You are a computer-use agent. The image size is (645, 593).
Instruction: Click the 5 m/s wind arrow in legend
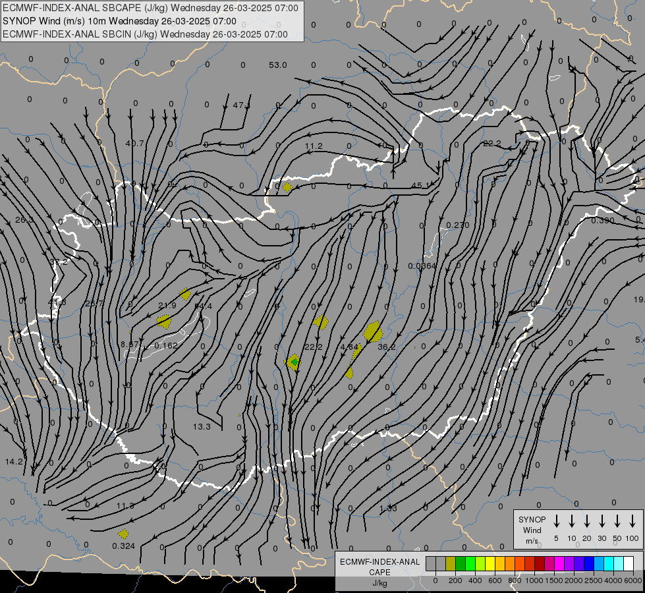(x=556, y=521)
